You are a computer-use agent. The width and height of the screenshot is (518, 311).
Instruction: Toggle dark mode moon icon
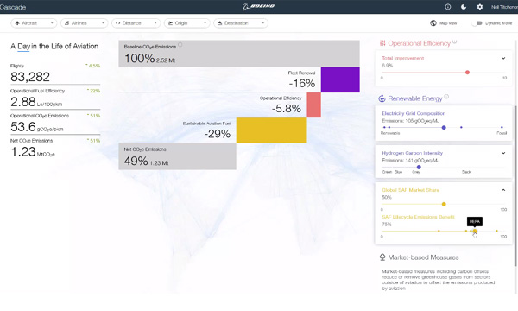(464, 7)
